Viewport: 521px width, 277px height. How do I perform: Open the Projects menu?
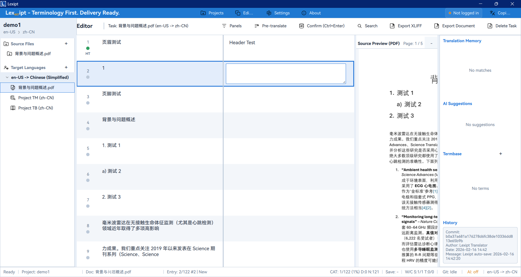click(x=212, y=13)
